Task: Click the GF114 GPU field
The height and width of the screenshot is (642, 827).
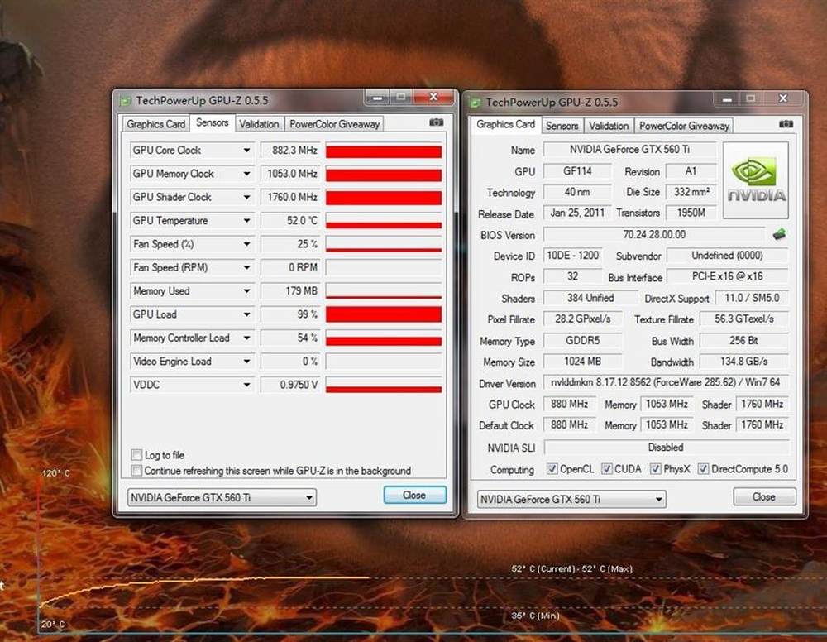Action: (577, 171)
